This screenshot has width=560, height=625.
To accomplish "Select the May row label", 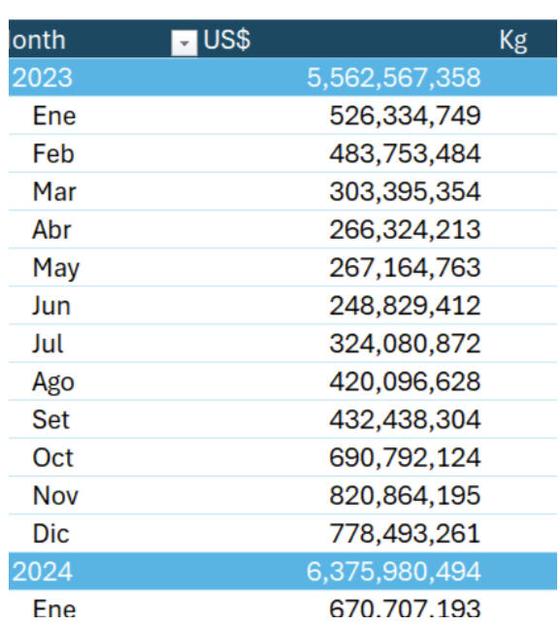I will click(x=56, y=268).
